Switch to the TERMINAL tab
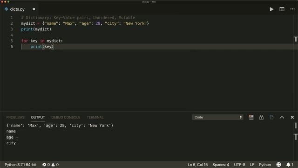The image size is (298, 168). 95,117
